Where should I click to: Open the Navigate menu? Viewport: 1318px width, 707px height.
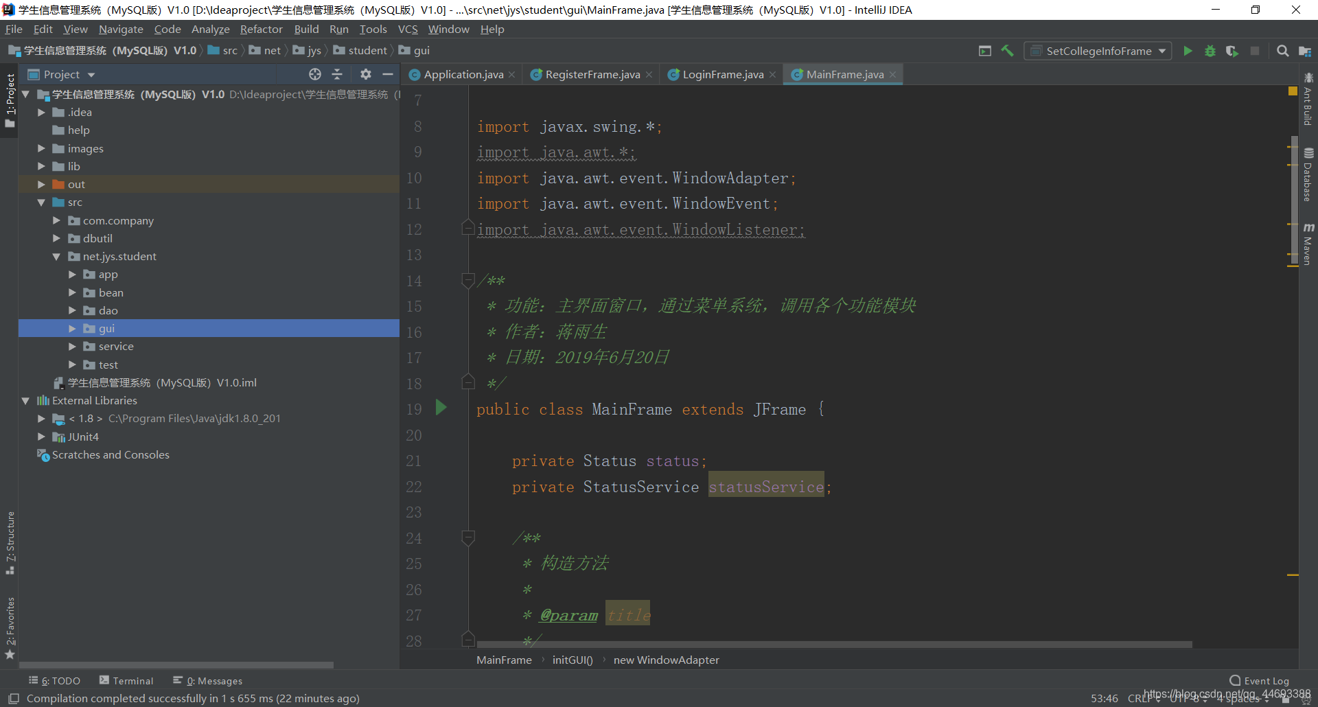(x=121, y=29)
